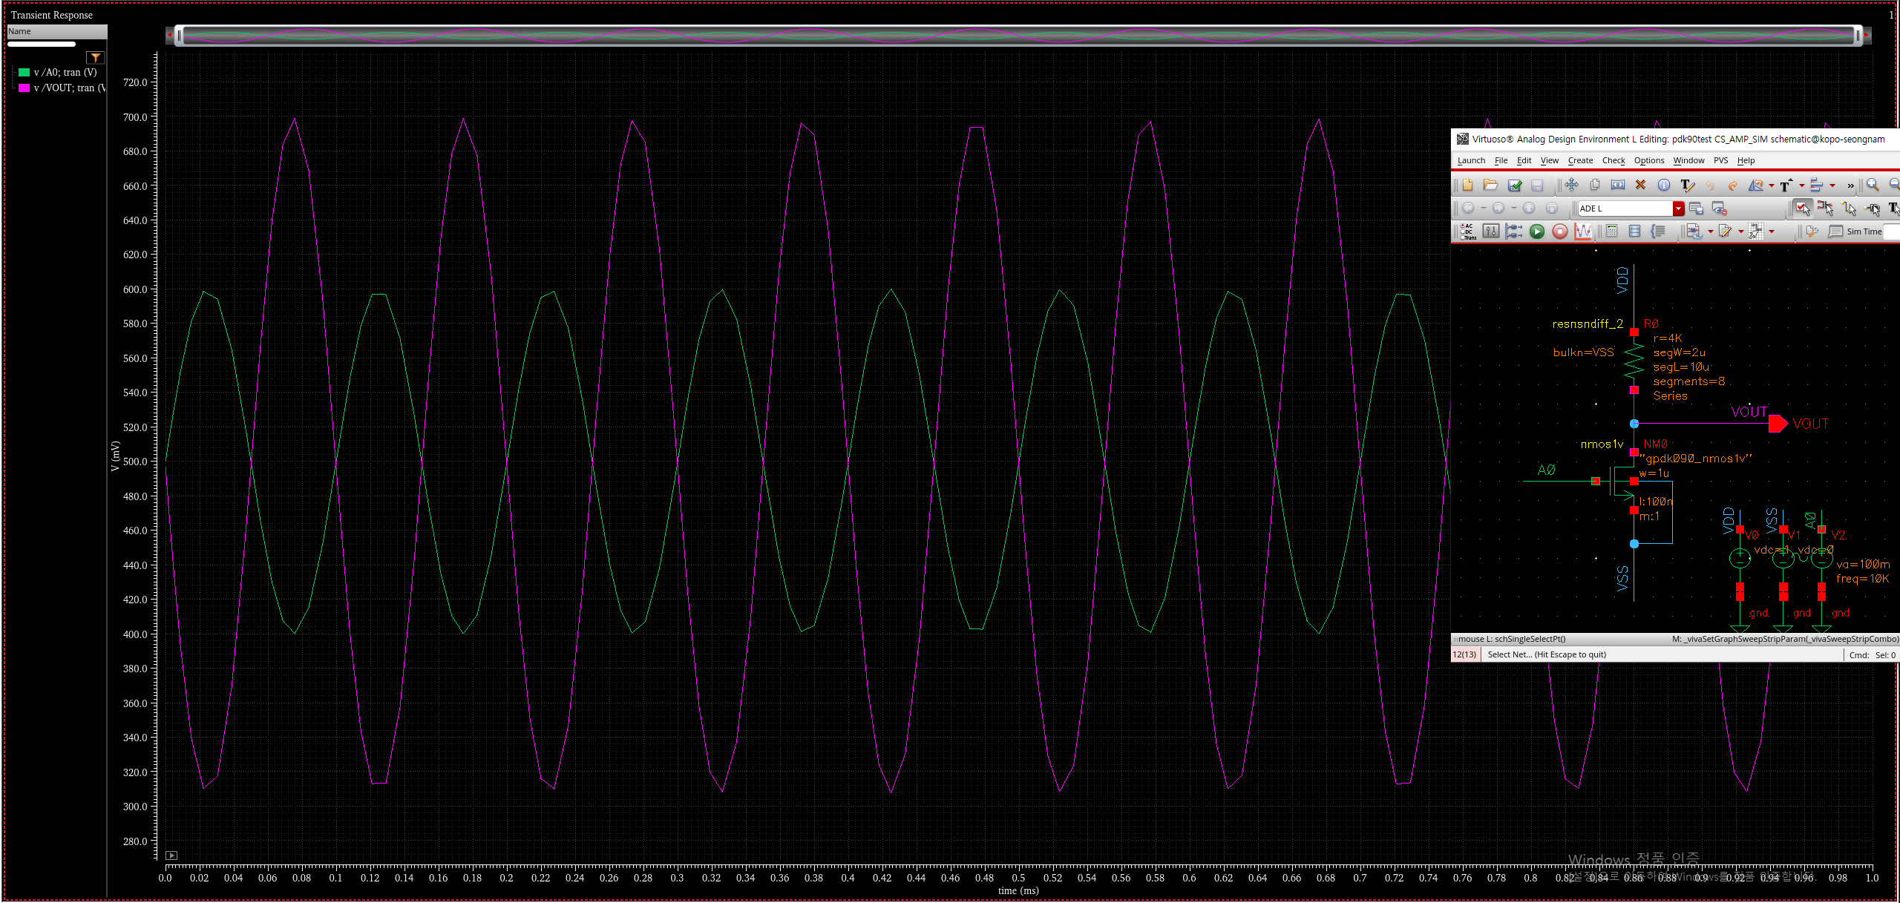1900x903 pixels.
Task: Select the NM0 nmos1v transistor symbol
Action: [x=1622, y=482]
